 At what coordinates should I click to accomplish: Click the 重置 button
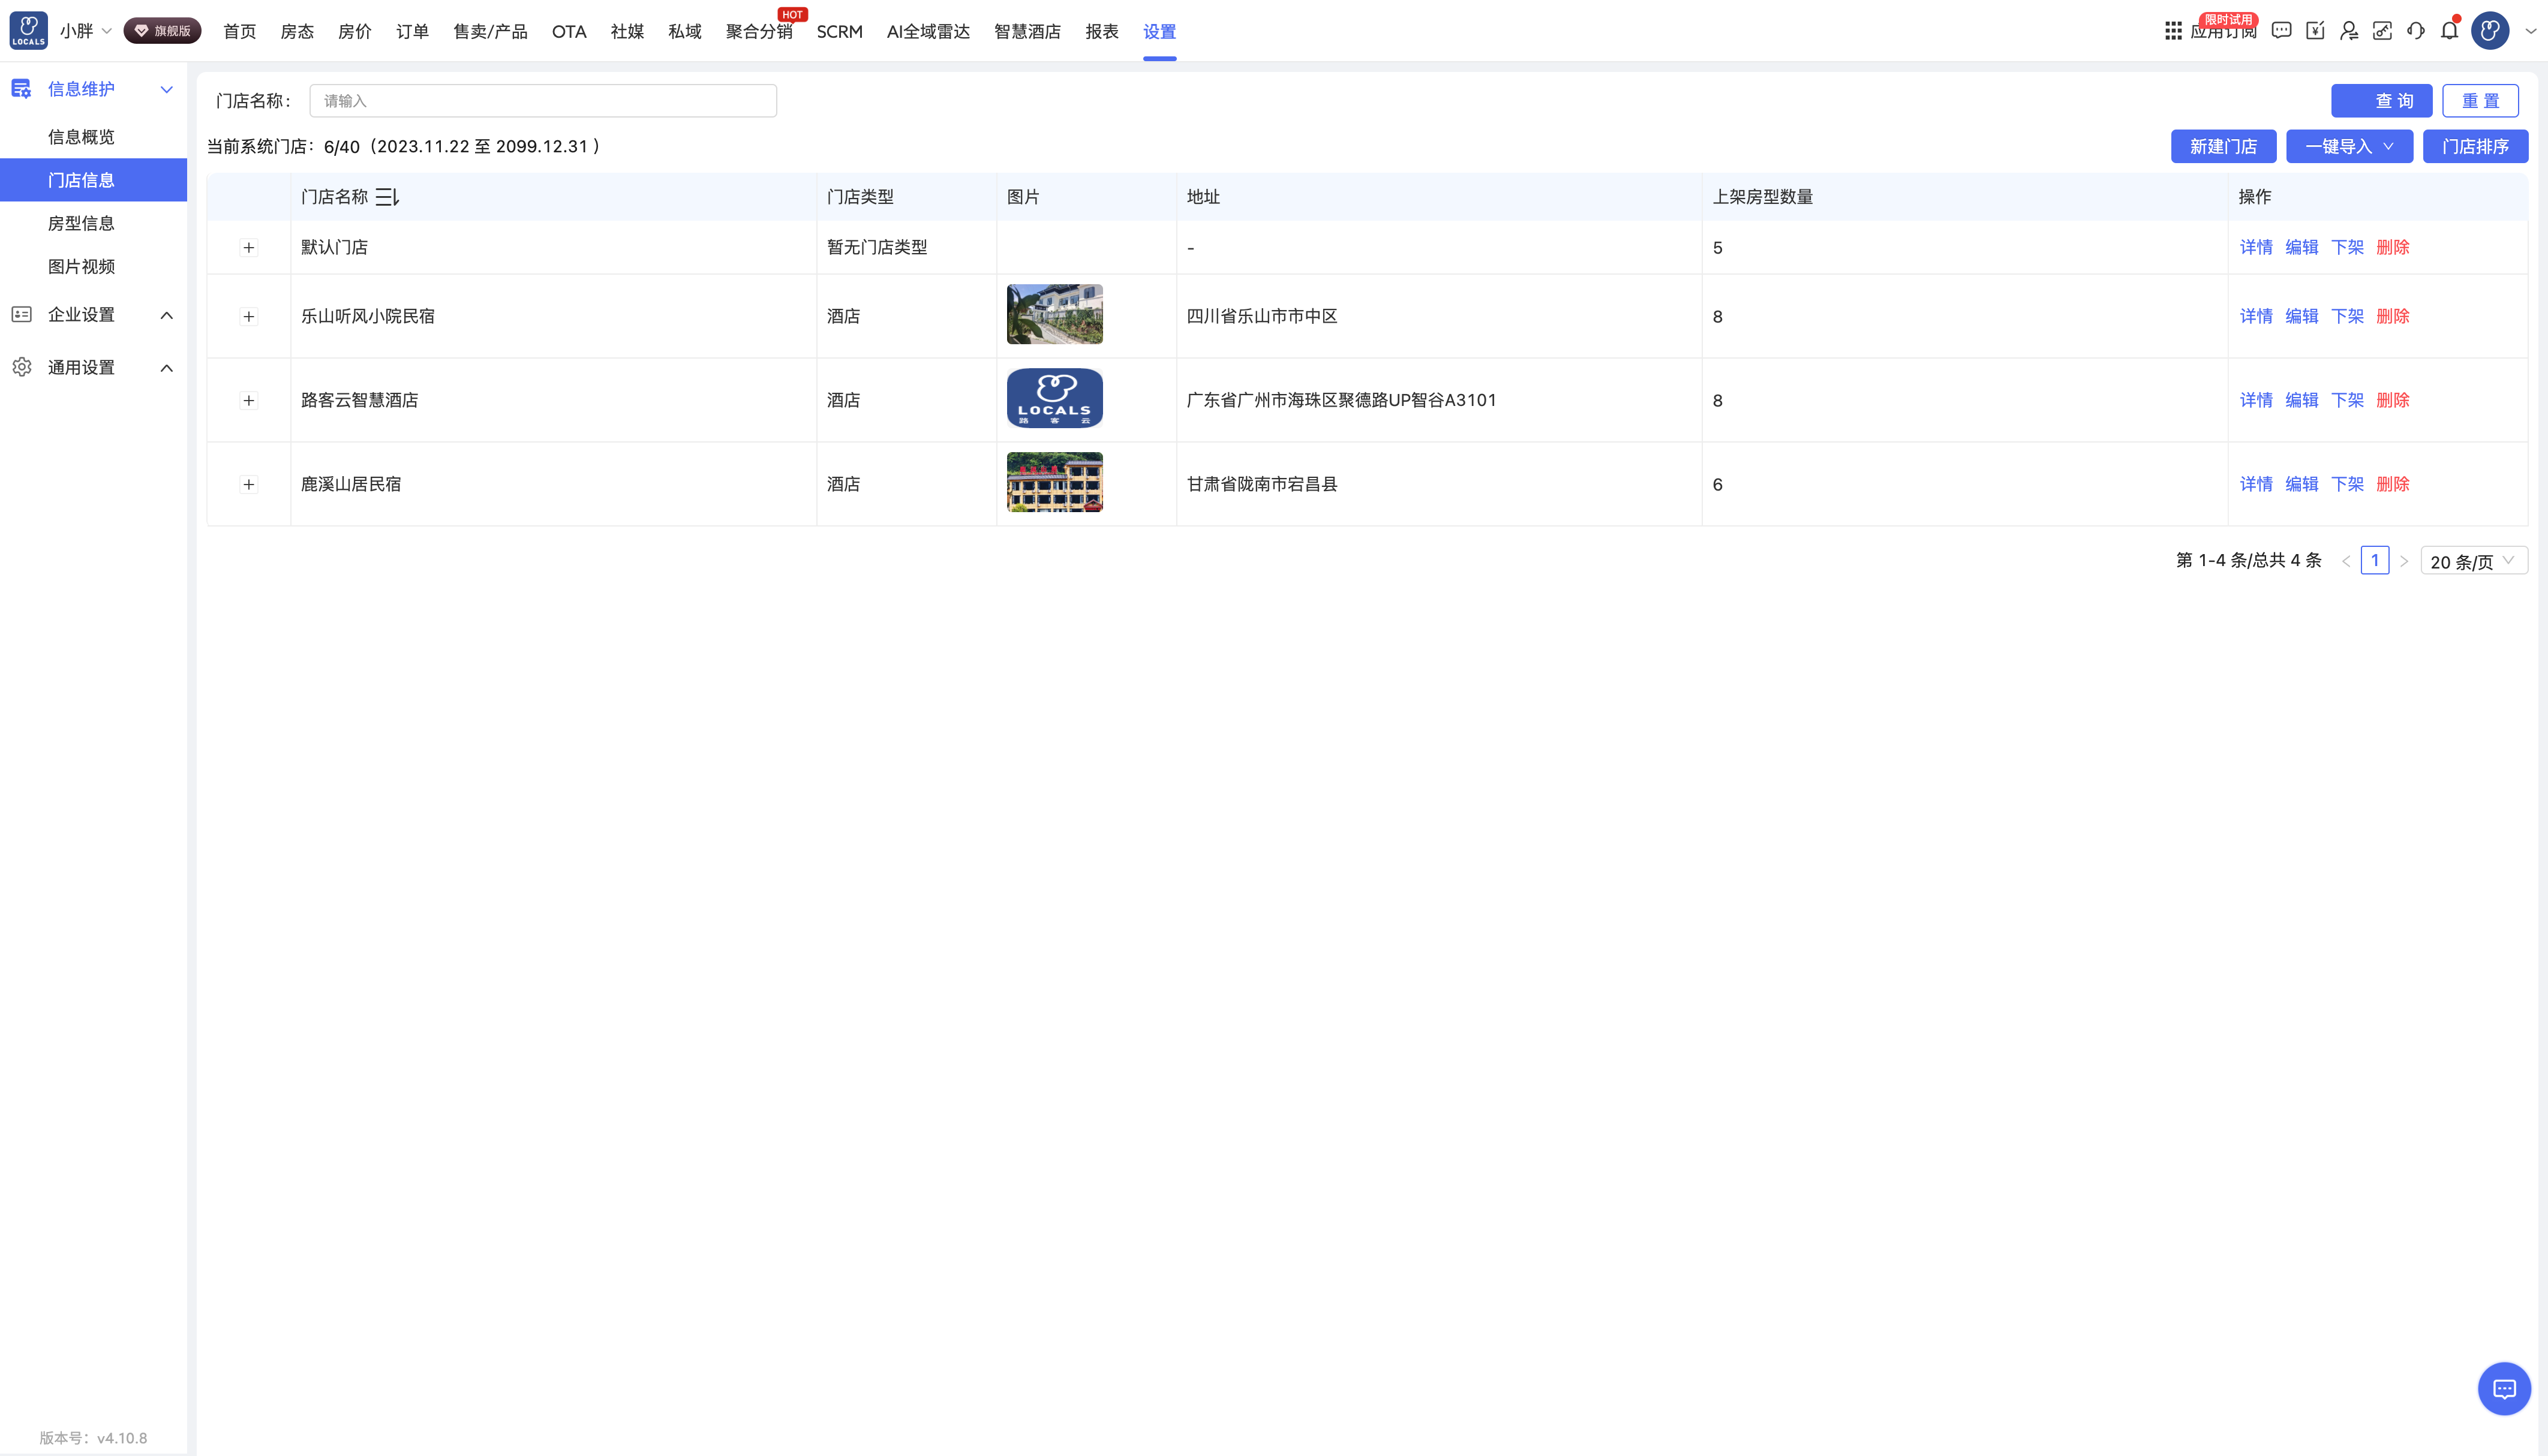coord(2480,100)
